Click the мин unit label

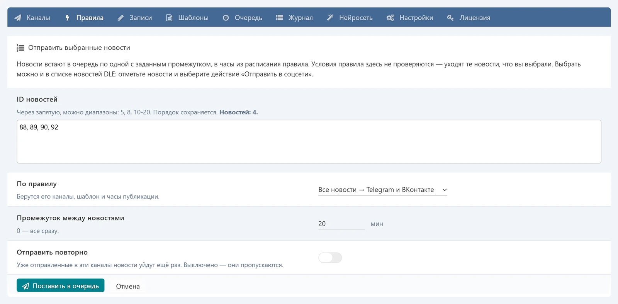[x=377, y=224]
